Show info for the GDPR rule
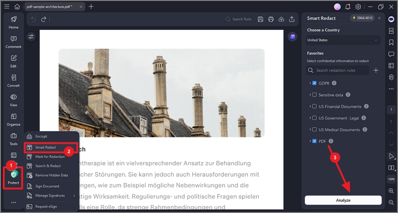The image size is (398, 213). [334, 83]
